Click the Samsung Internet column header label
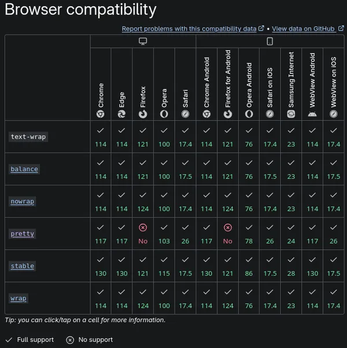 (291, 80)
